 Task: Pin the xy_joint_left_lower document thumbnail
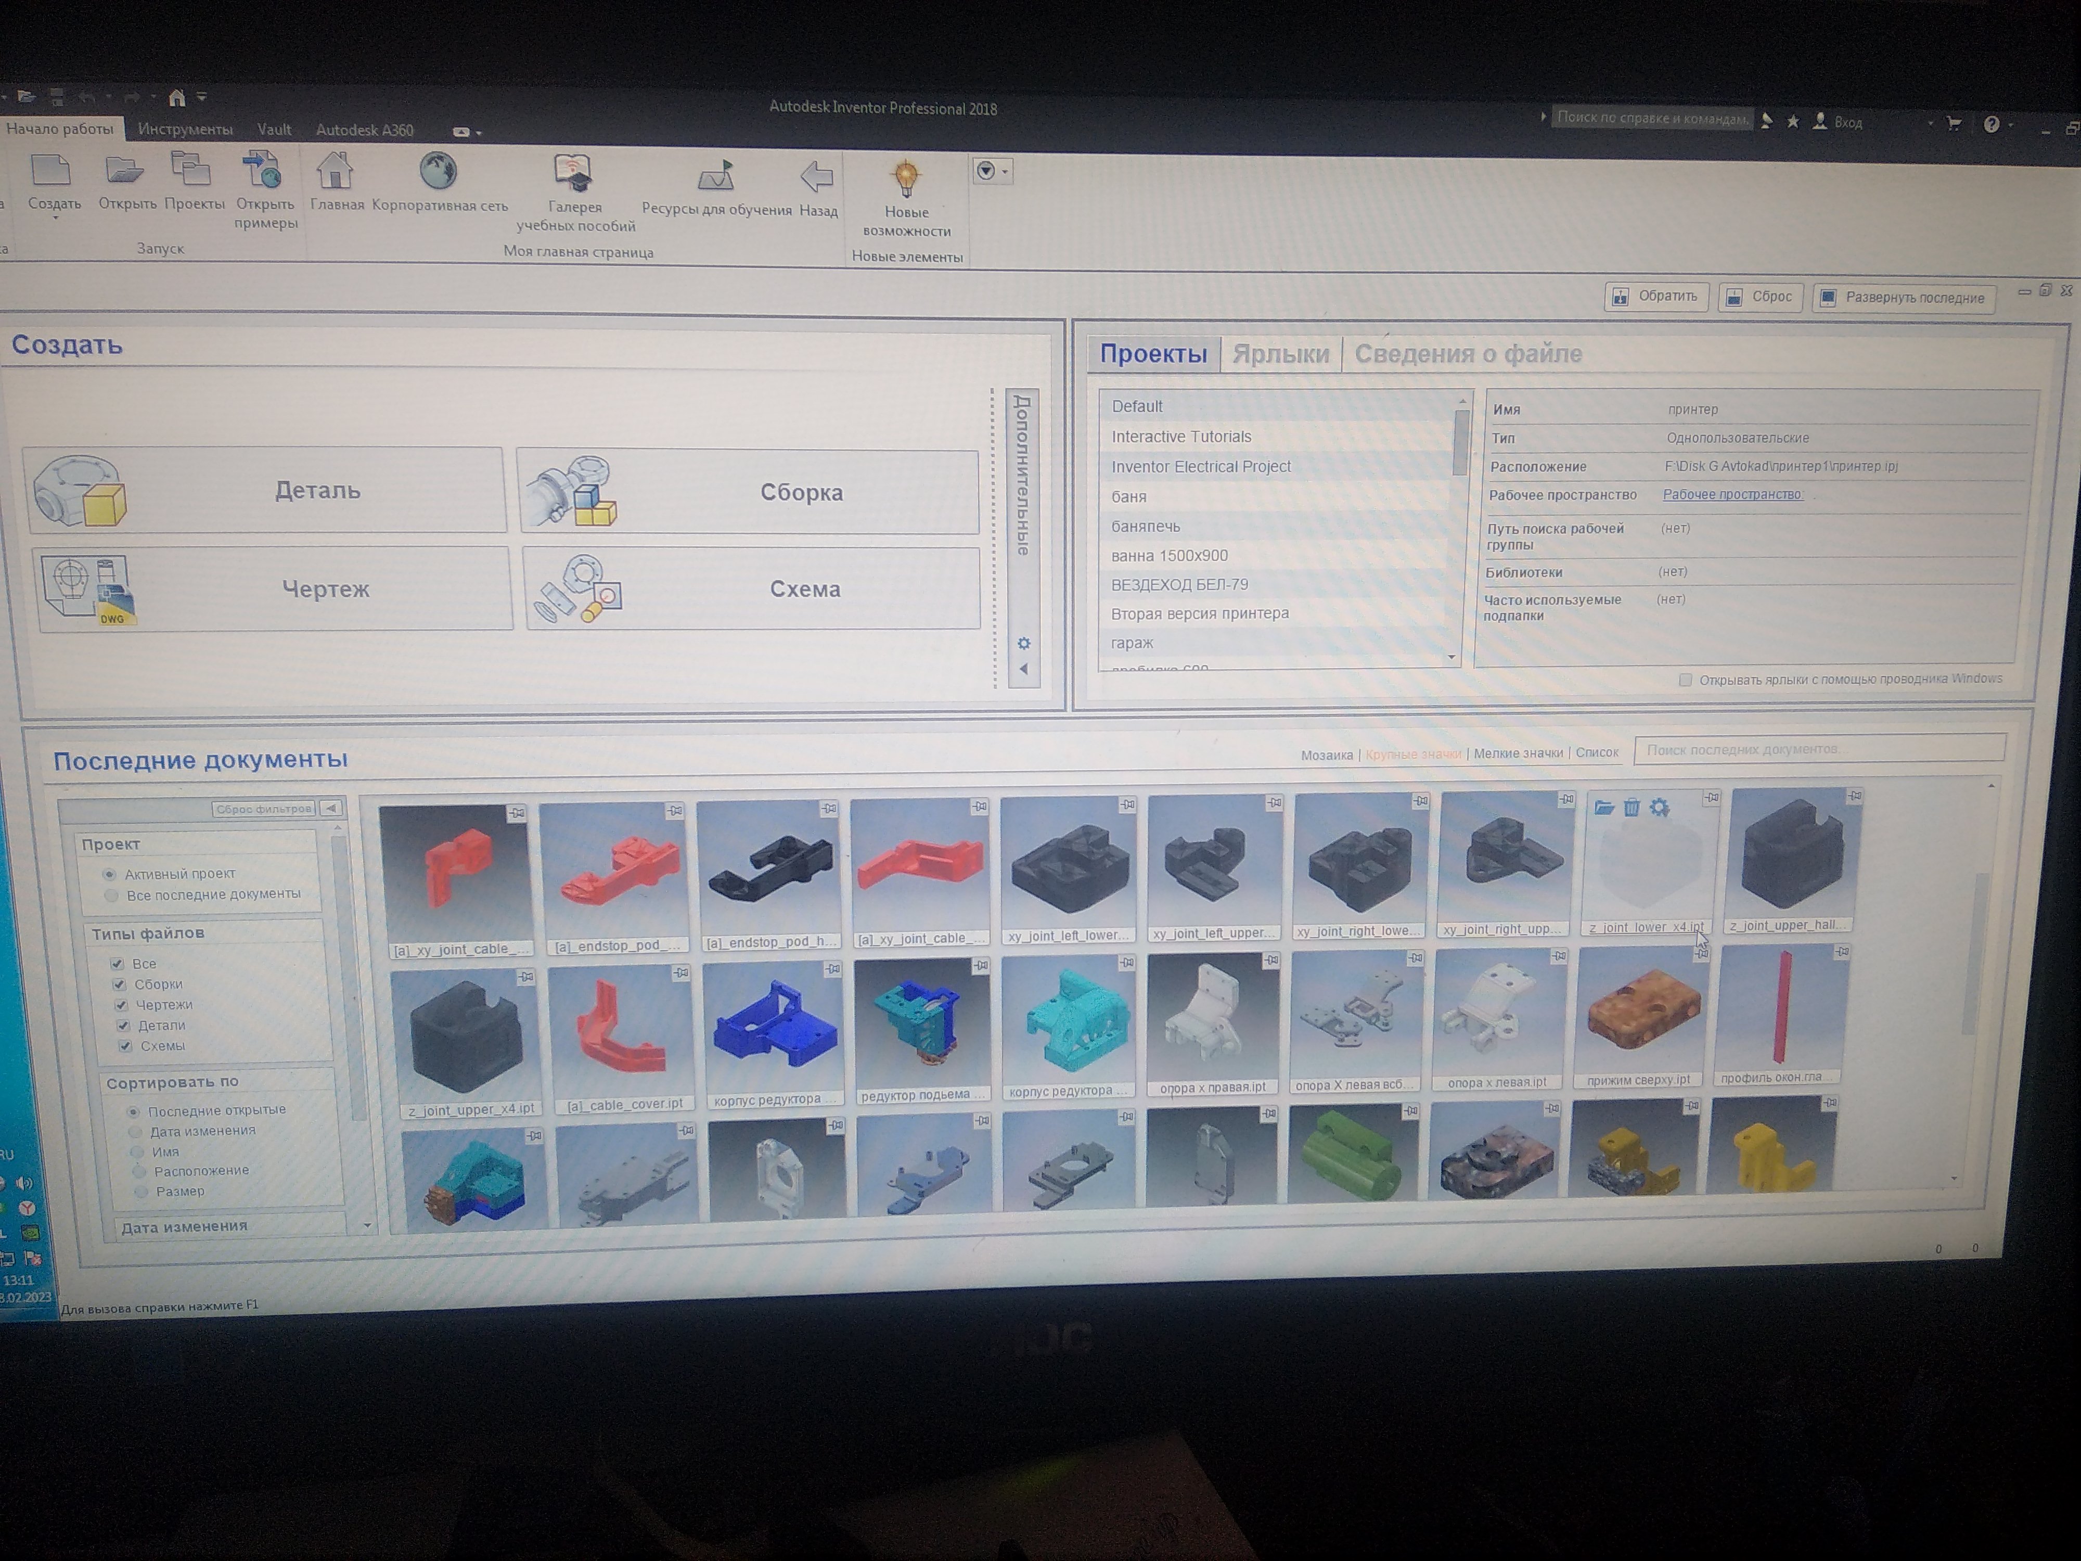(x=1127, y=805)
